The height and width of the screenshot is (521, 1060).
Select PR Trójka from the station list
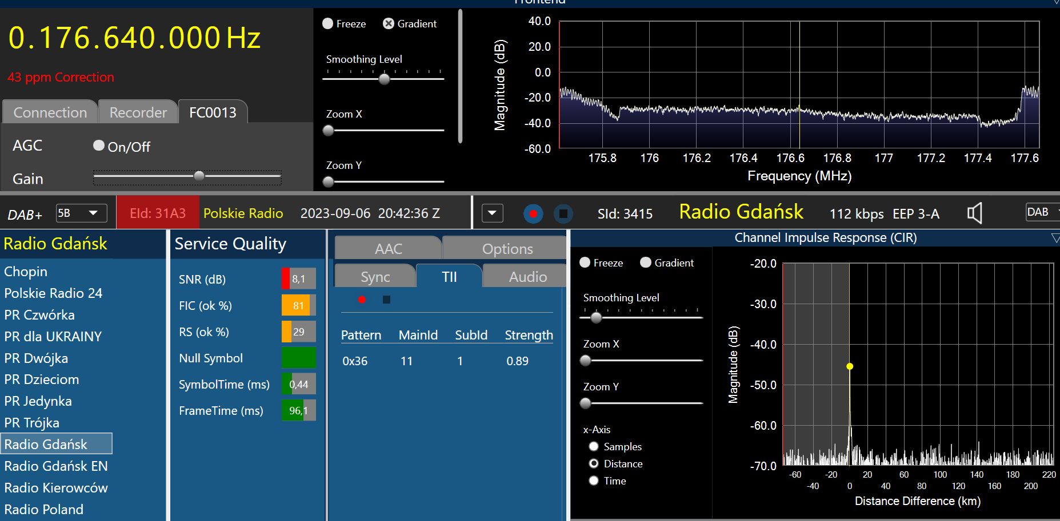coord(32,423)
